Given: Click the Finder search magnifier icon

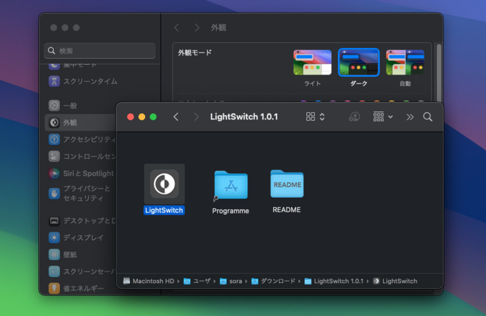Looking at the screenshot, I should point(428,117).
